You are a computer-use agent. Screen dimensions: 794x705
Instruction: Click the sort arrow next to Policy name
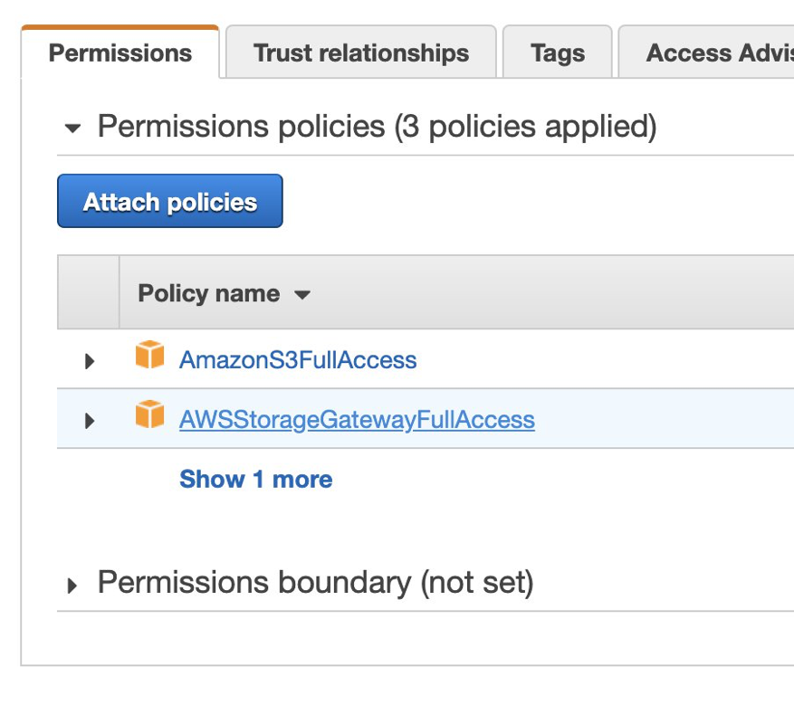tap(302, 295)
